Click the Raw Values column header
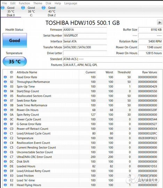The height and width of the screenshot is (188, 163). (149, 72)
